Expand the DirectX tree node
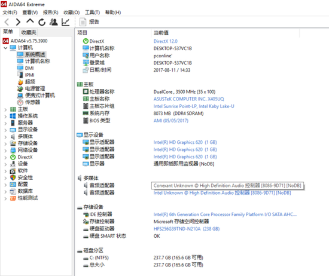Image resolution: width=329 pixels, height=276 pixels. [5, 157]
